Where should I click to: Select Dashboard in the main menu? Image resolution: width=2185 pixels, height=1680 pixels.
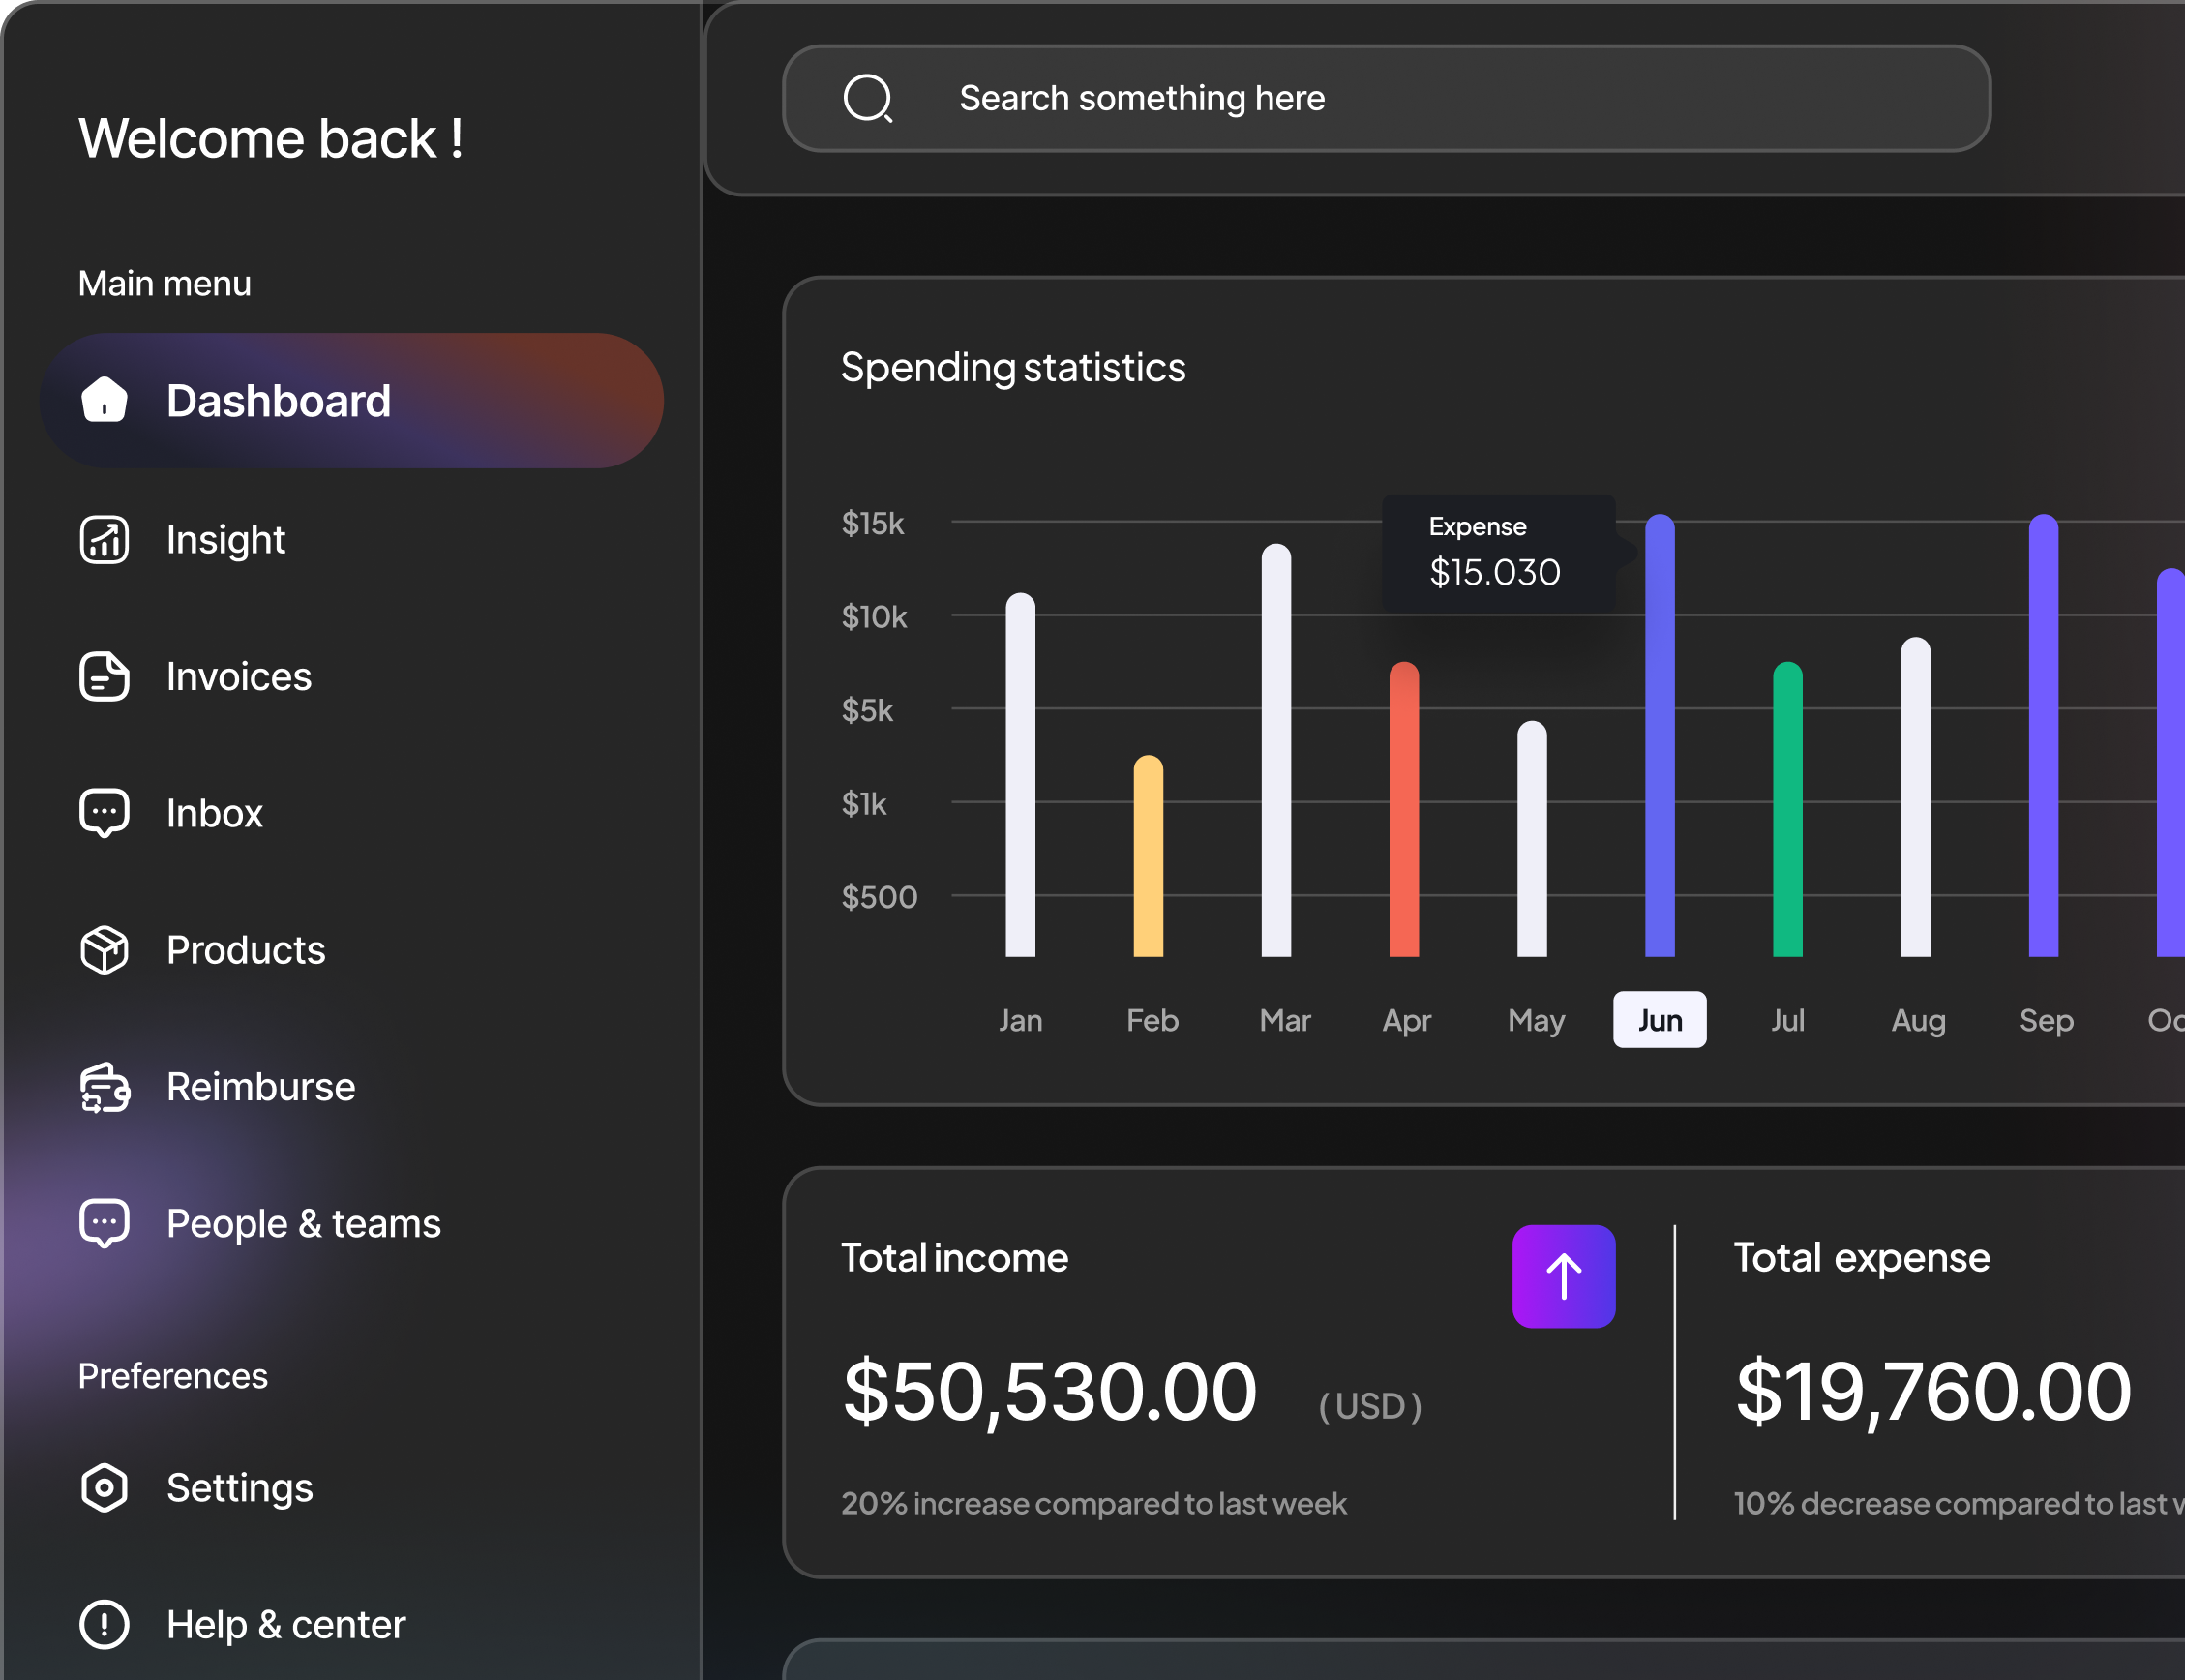click(278, 400)
